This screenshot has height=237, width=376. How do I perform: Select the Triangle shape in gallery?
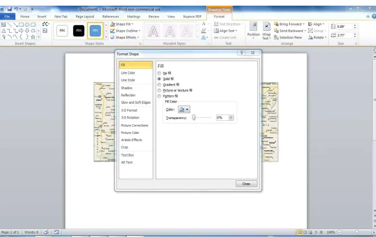click(3, 31)
